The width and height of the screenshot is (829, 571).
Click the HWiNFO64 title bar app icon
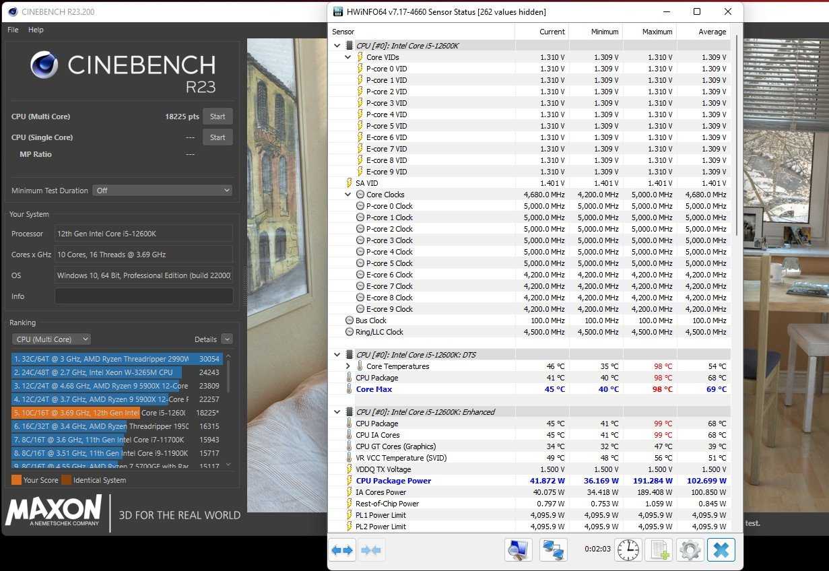(x=337, y=12)
